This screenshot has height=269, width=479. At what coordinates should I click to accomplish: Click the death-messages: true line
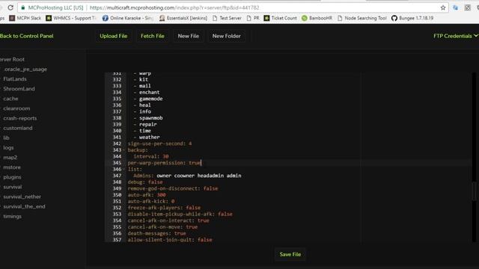[156, 233]
